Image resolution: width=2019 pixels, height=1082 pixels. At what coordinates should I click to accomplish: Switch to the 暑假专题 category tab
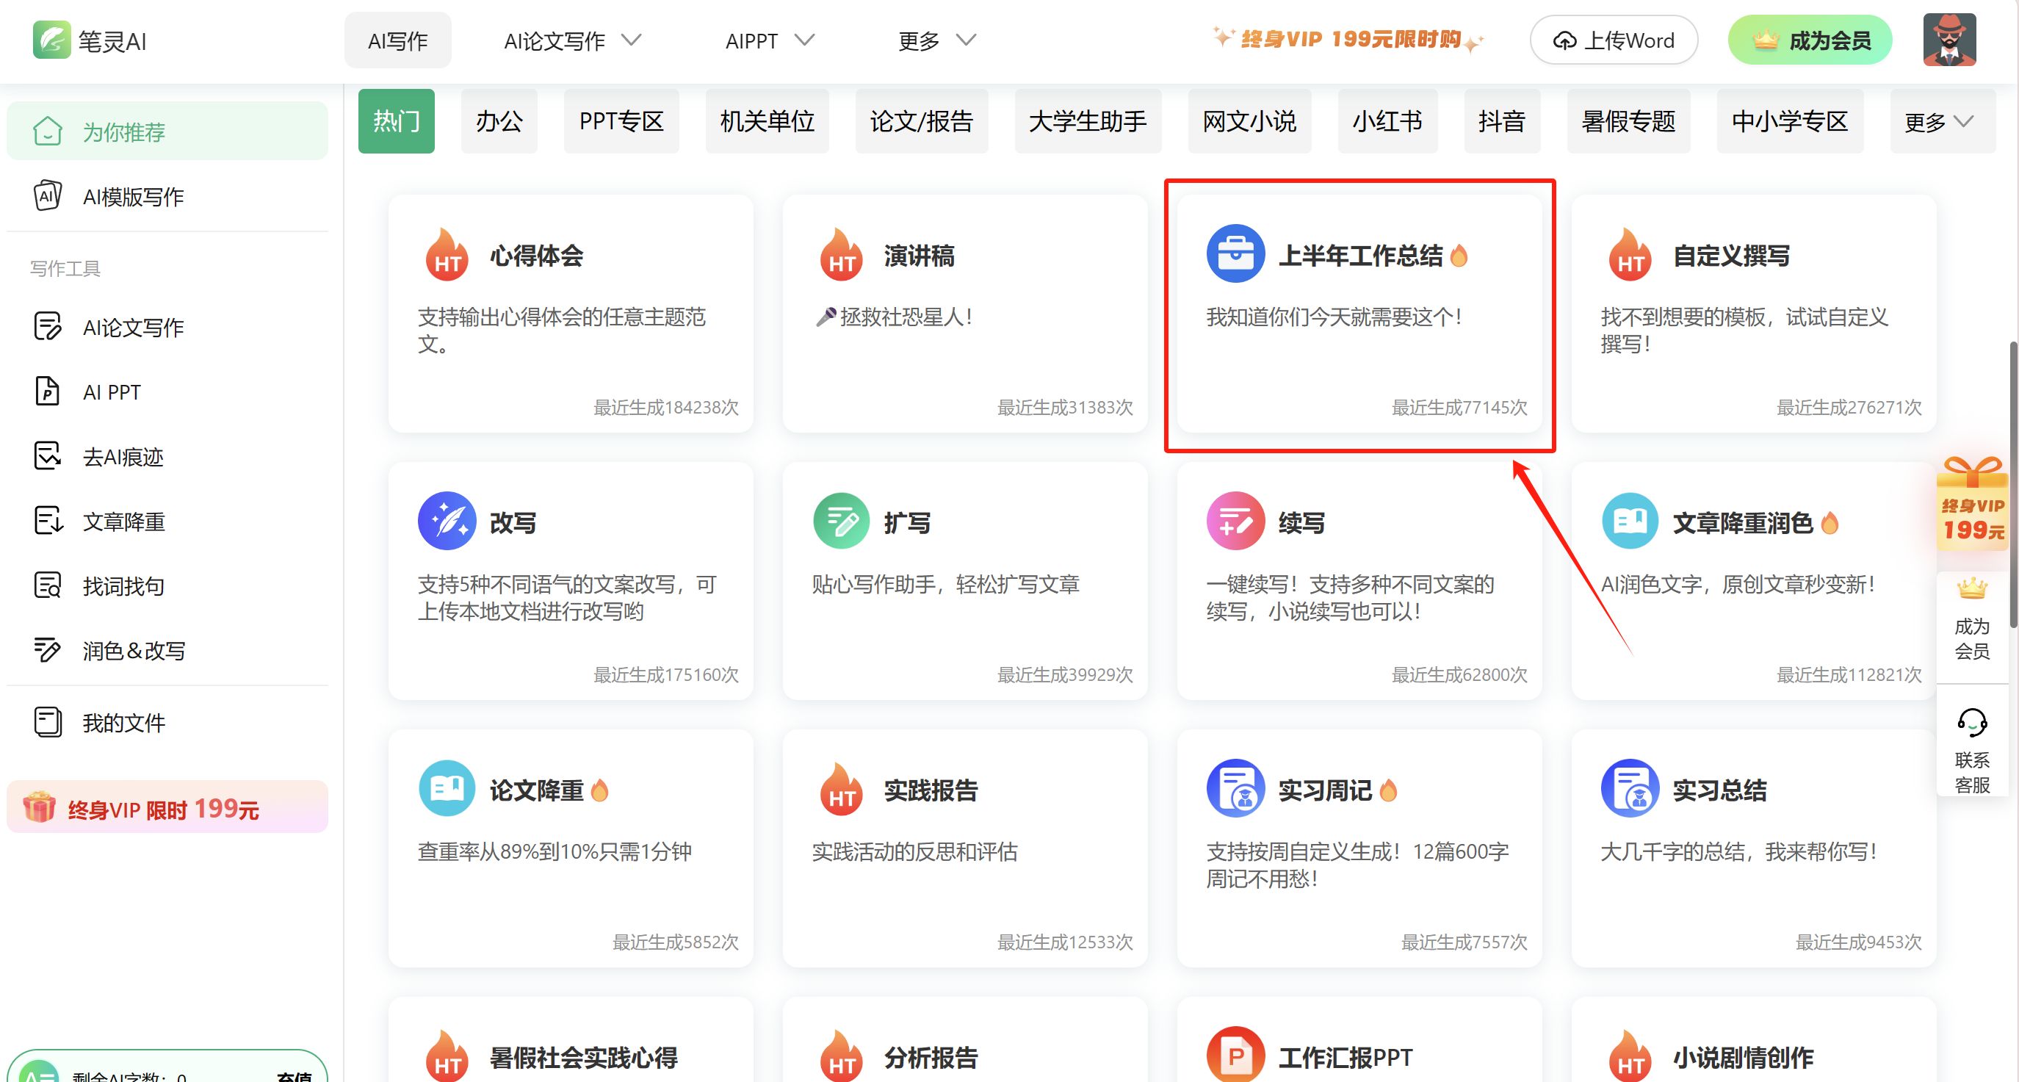coord(1629,121)
